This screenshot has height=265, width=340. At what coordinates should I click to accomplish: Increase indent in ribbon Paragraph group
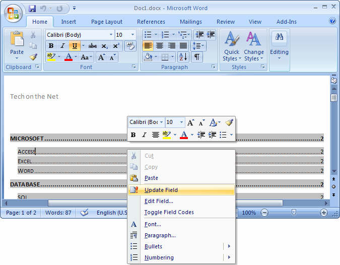click(211, 35)
